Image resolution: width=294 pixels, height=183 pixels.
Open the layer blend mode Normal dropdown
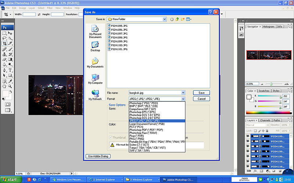click(258, 125)
